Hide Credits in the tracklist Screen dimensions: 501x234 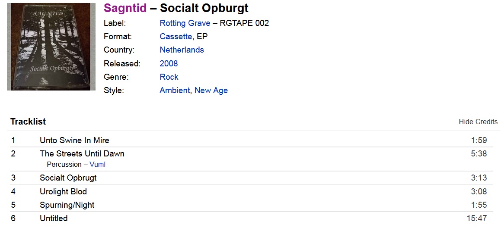pos(478,122)
